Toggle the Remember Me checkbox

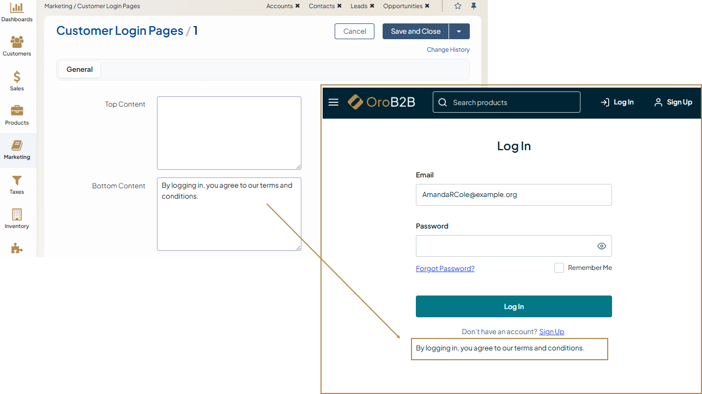point(559,268)
